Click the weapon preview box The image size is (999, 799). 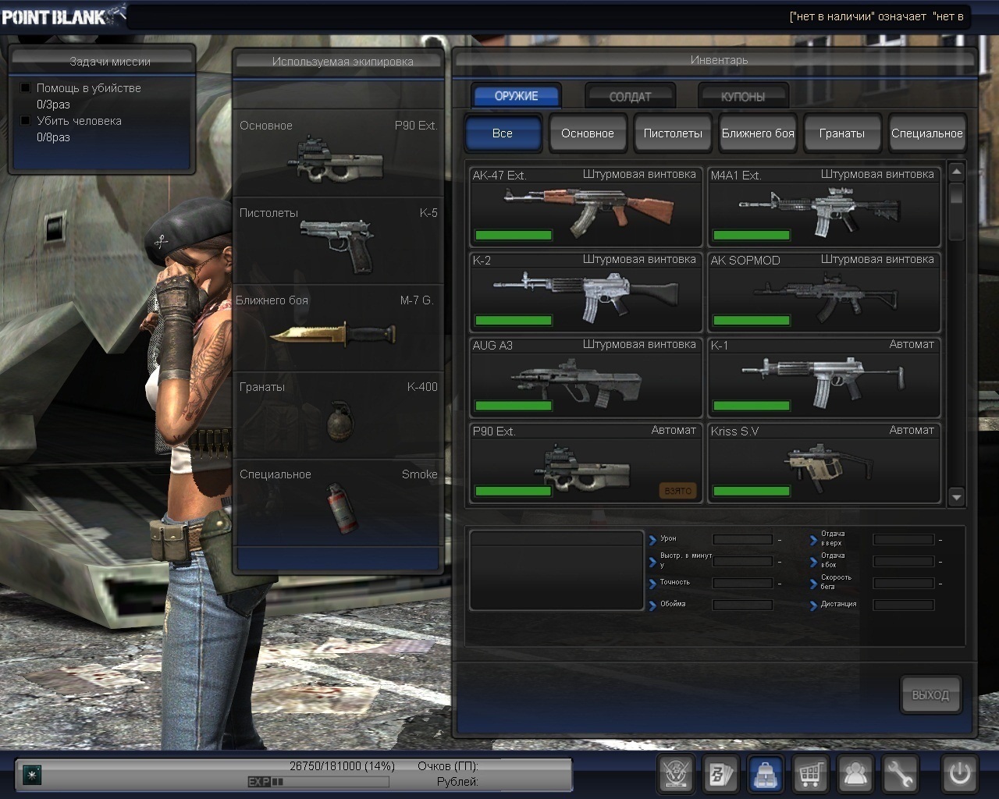(x=556, y=570)
